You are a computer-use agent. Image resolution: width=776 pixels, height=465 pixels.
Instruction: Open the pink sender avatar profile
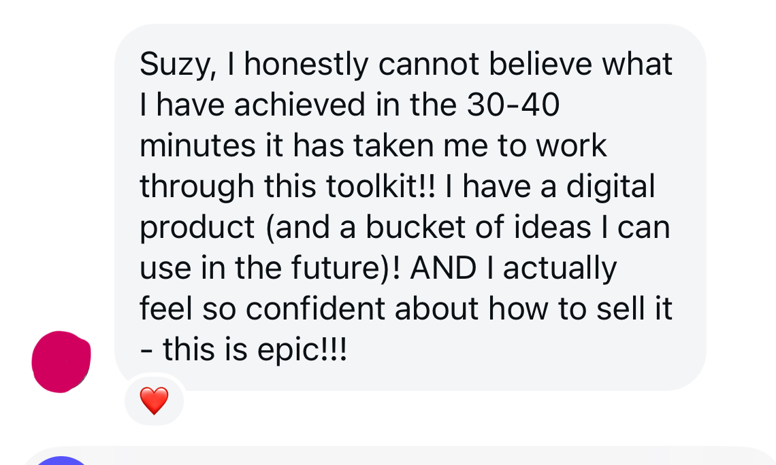[x=61, y=362]
